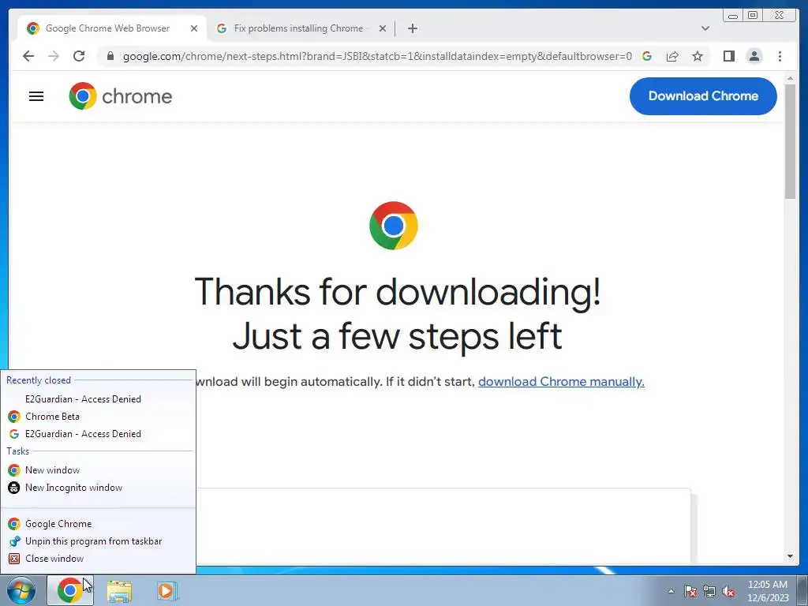Open Chrome's three-dot menu

point(780,56)
